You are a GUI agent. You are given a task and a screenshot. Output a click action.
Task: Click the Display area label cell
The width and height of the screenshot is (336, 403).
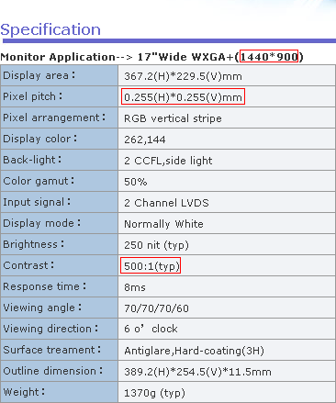coord(59,75)
